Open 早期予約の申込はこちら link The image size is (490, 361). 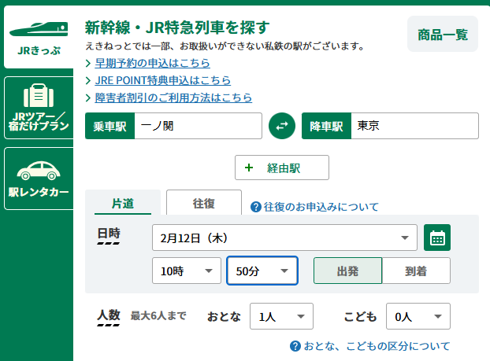coord(152,63)
